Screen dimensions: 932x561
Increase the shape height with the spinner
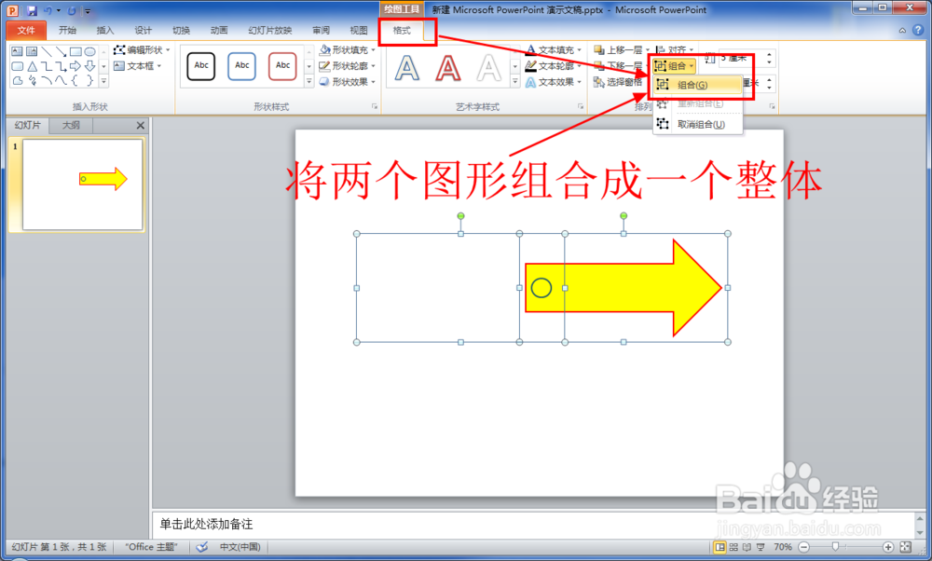pos(769,54)
